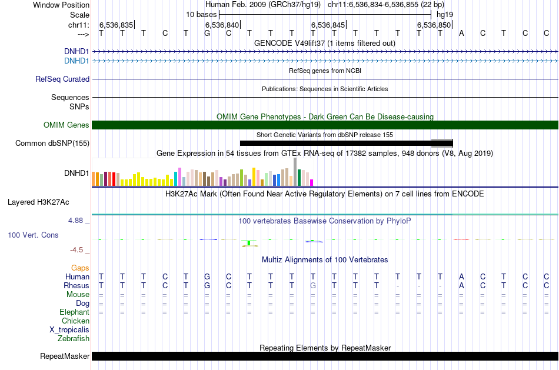This screenshot has height=370, width=559.
Task: Click Repeating Elements by RepeatMasker title
Action: click(325, 348)
